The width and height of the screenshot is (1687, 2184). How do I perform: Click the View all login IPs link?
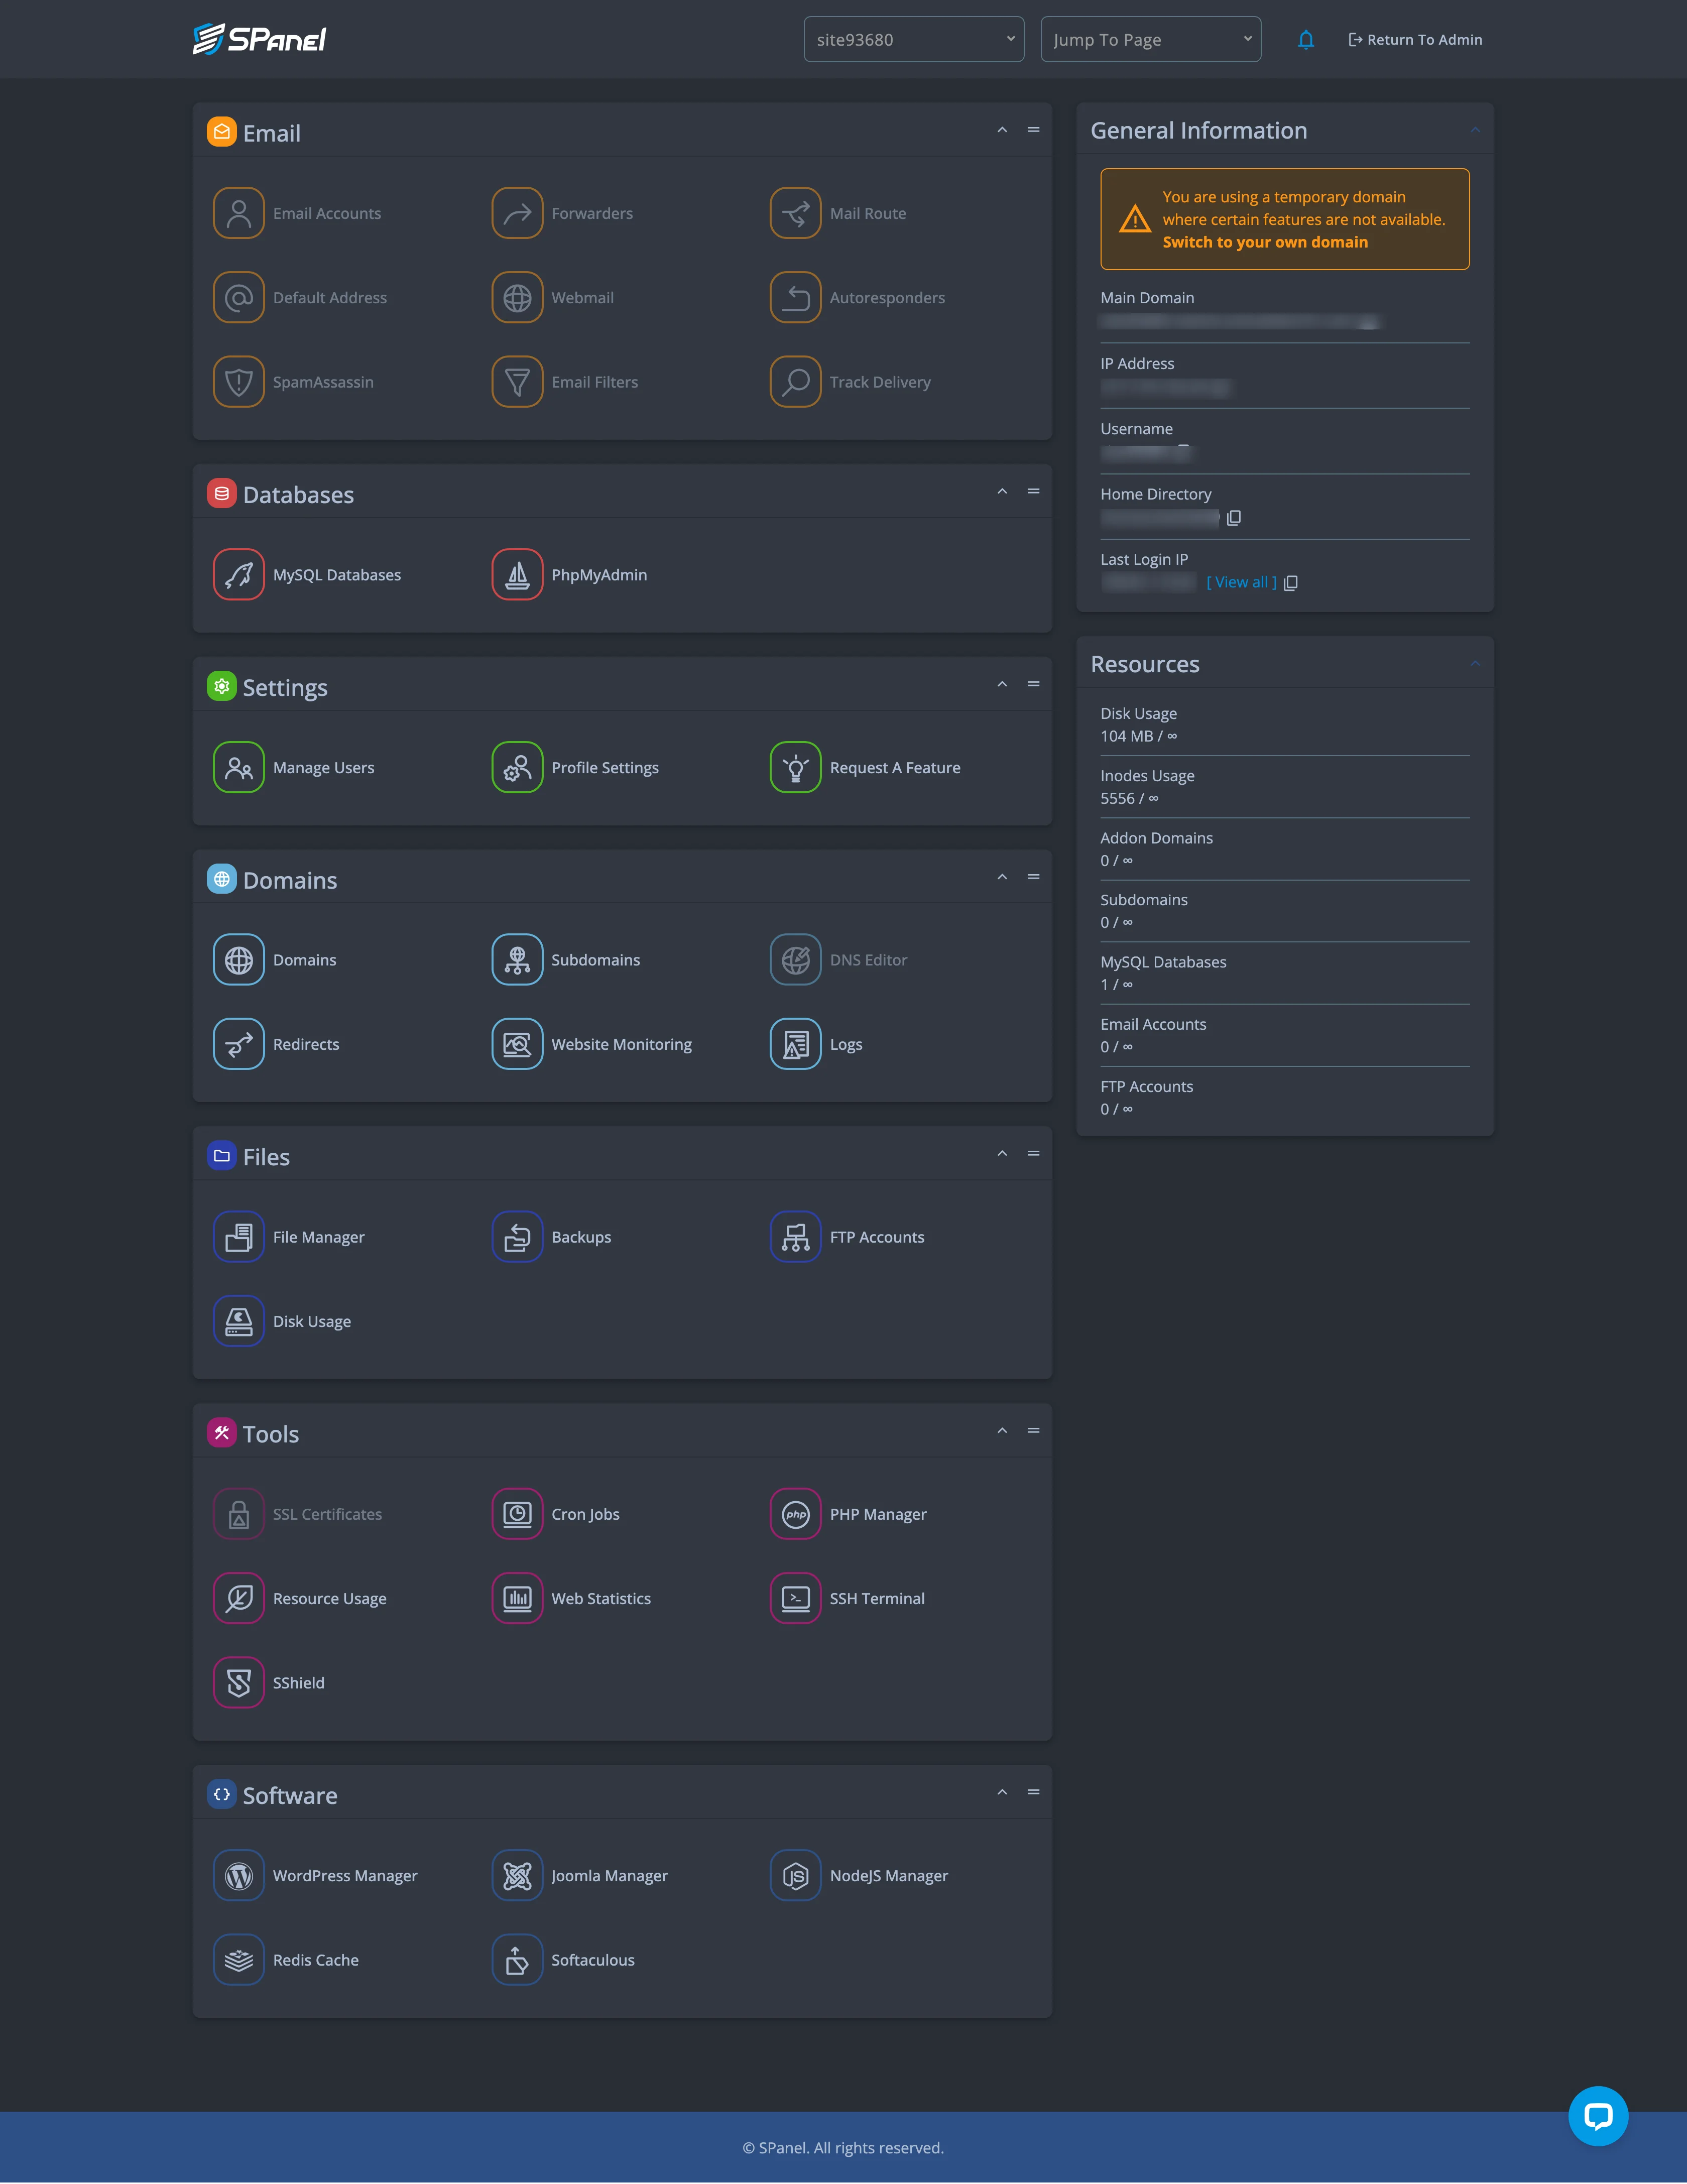tap(1241, 583)
